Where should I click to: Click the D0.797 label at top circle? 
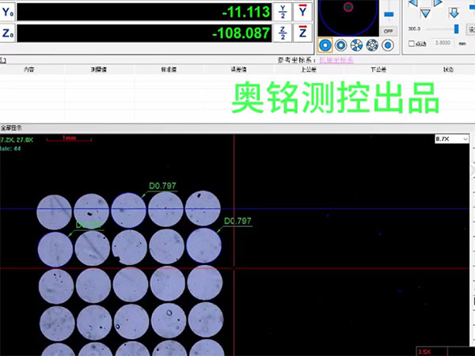coord(162,186)
